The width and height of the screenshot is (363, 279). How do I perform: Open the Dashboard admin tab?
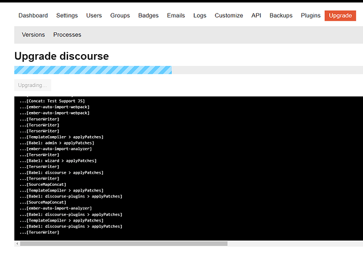(33, 16)
